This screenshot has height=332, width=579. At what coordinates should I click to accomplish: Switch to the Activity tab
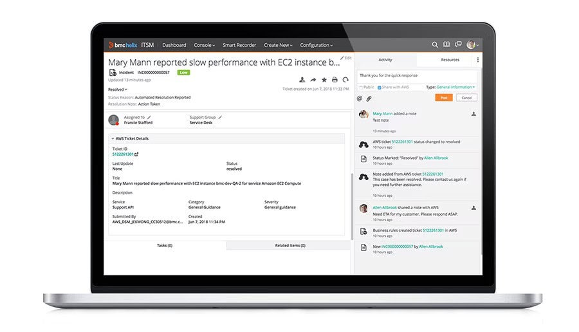point(385,60)
